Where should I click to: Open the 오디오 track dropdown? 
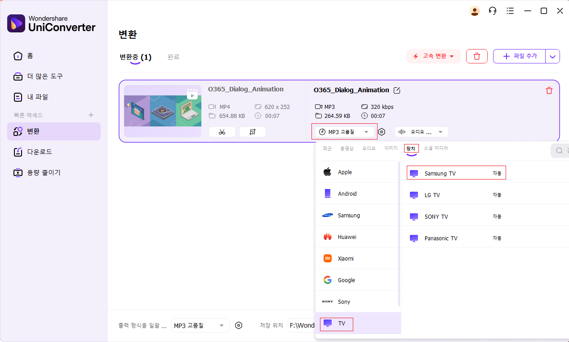(421, 132)
